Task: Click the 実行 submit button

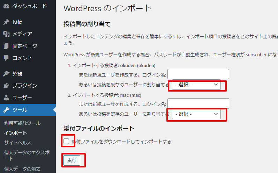Action: (x=72, y=160)
